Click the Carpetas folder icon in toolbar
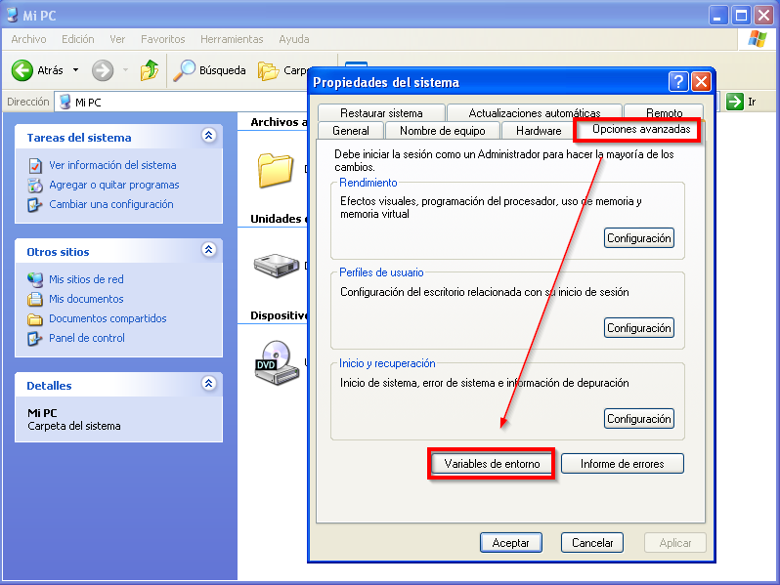 (268, 70)
